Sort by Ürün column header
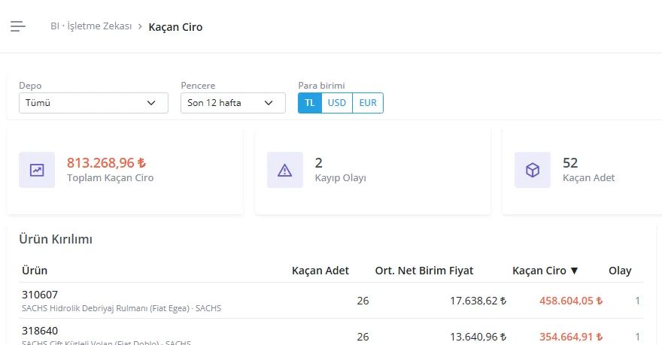This screenshot has width=662, height=345. click(35, 271)
